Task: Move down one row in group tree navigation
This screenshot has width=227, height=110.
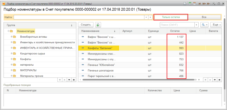Action: click(69, 80)
